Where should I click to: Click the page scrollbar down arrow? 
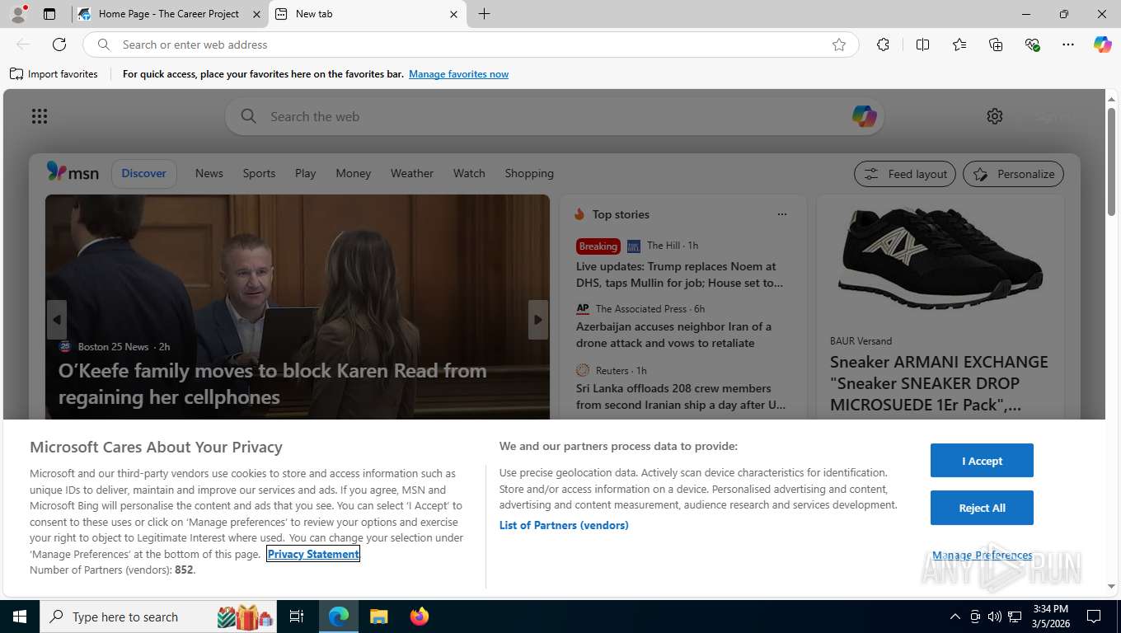(1111, 587)
